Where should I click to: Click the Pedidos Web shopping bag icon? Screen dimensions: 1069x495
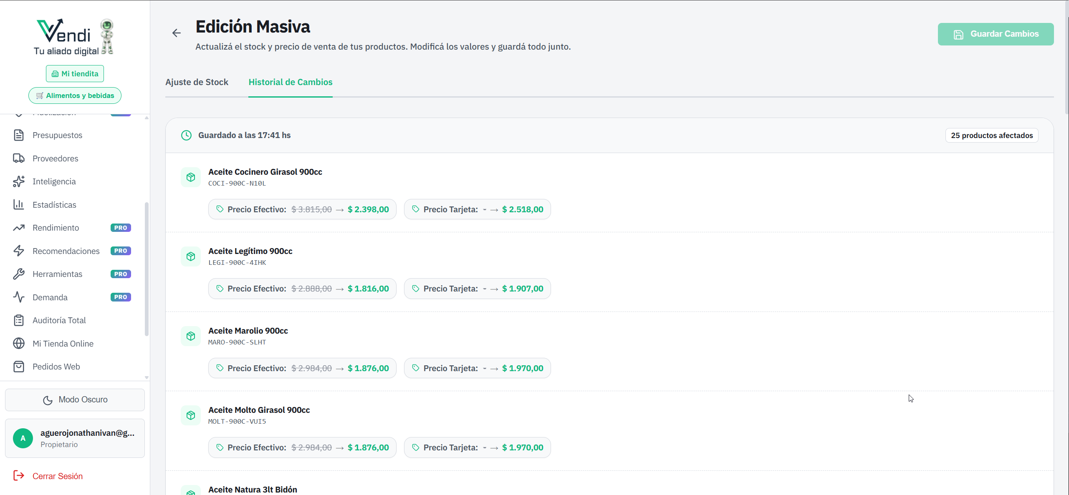(19, 367)
